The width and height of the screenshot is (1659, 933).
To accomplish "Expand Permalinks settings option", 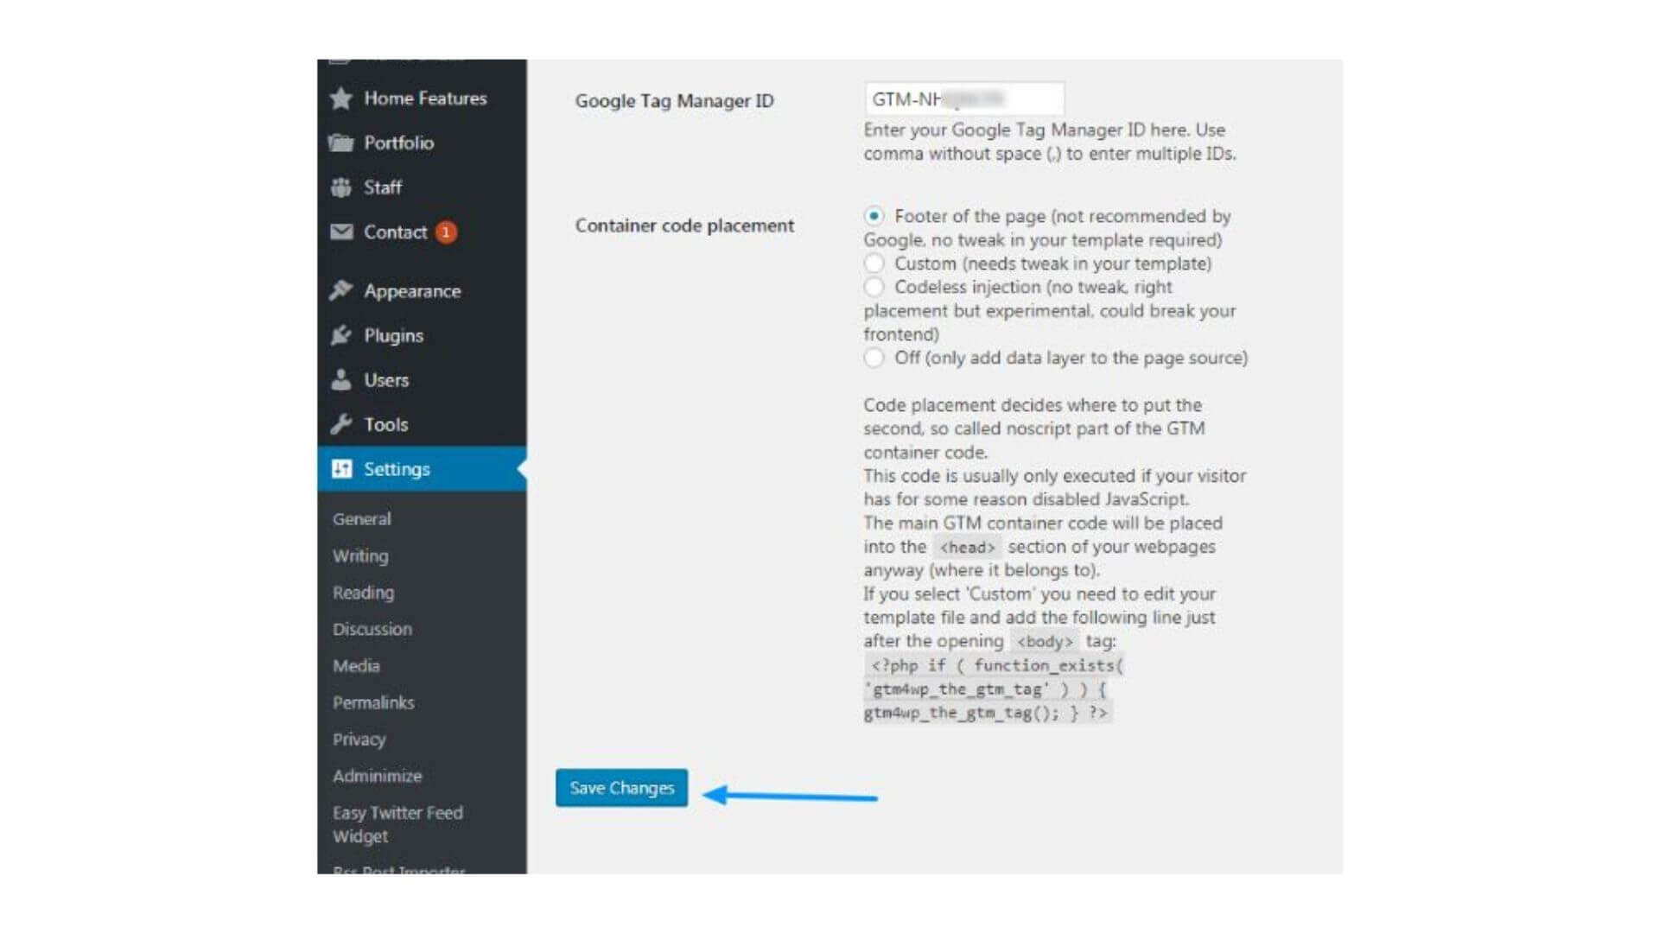I will (365, 701).
